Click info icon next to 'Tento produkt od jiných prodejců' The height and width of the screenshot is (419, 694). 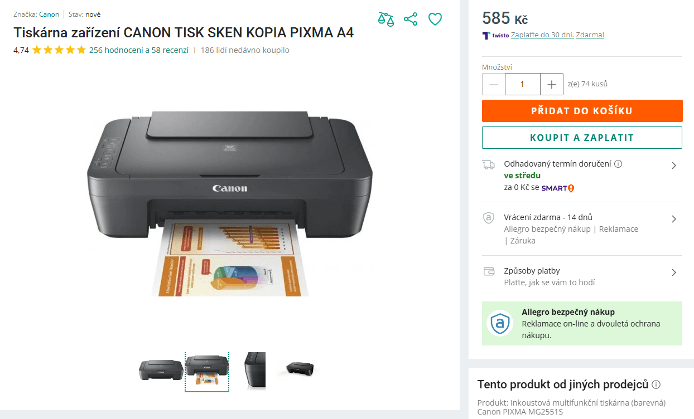click(657, 384)
